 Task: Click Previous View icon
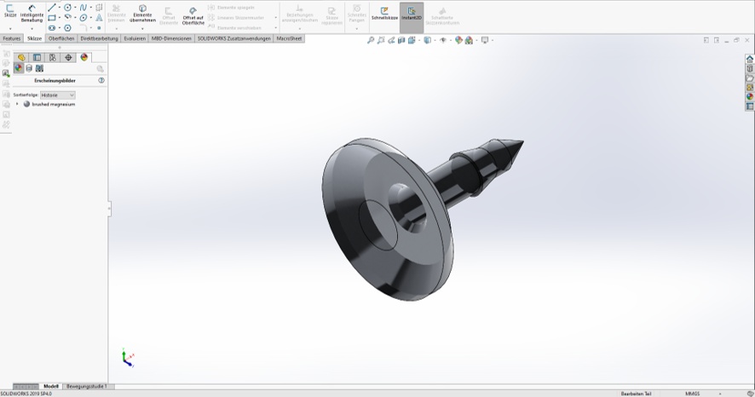tap(391, 40)
